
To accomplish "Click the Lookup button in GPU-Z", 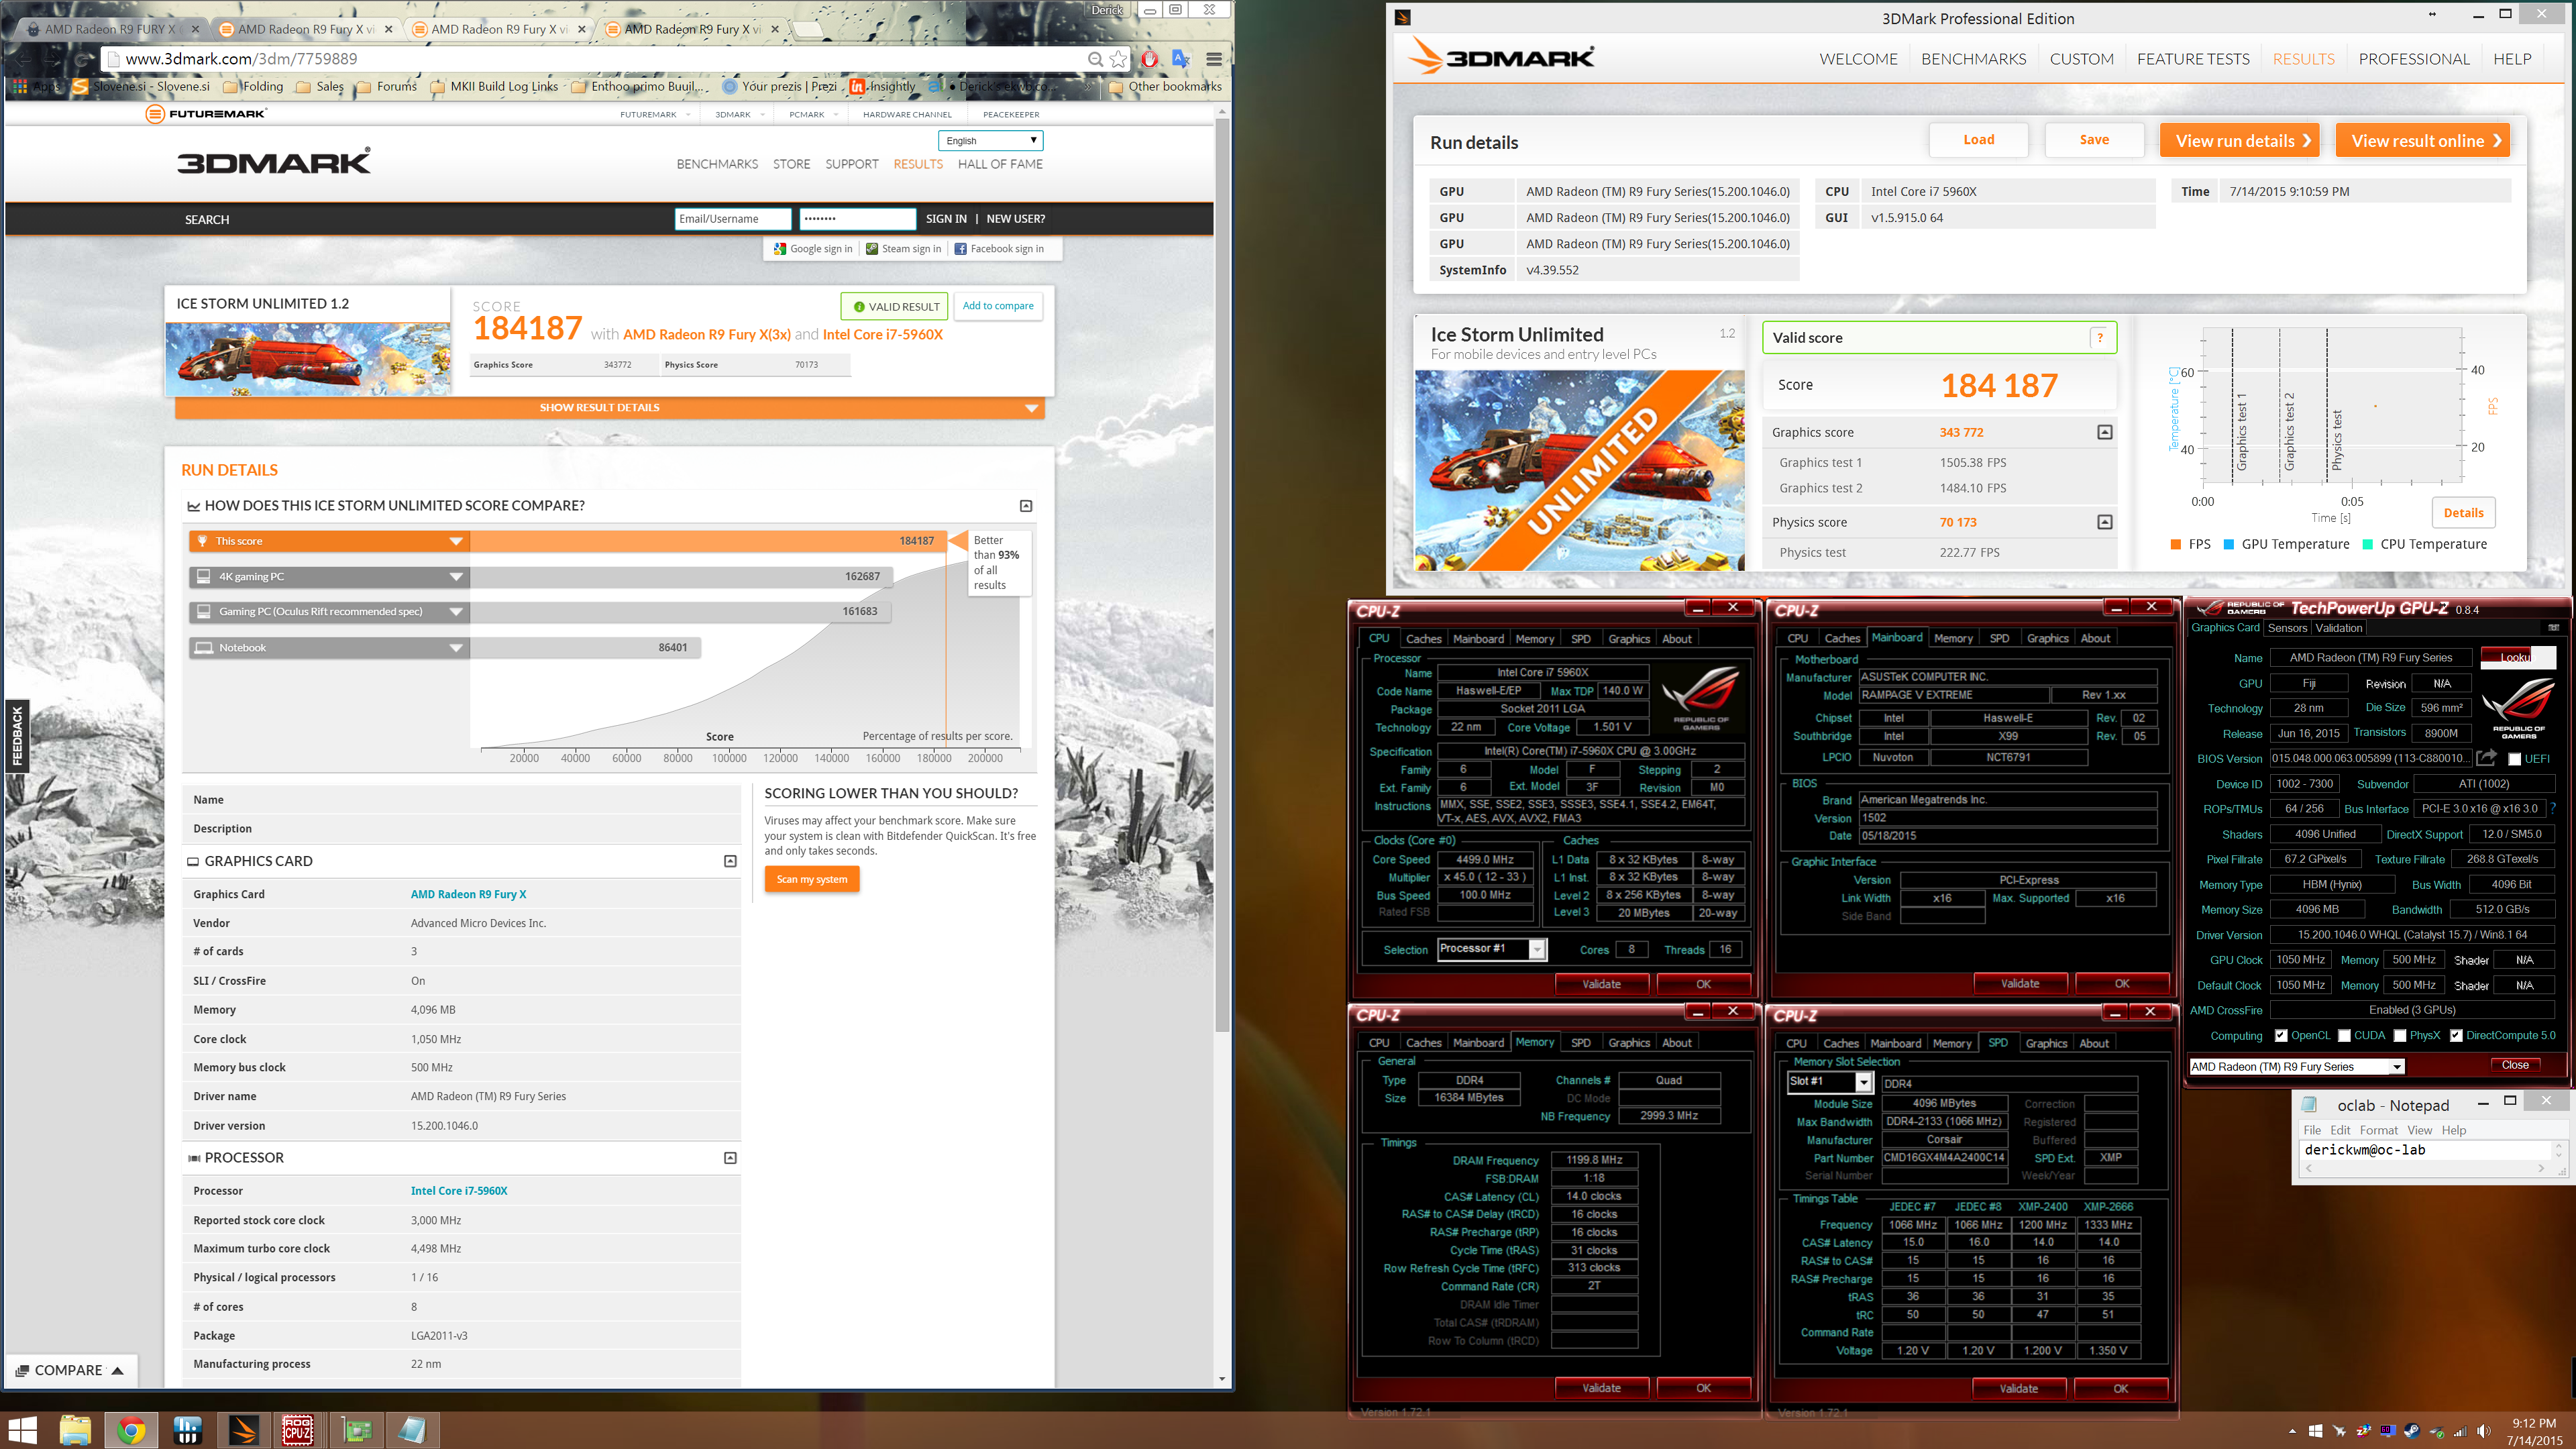I will coord(2517,657).
